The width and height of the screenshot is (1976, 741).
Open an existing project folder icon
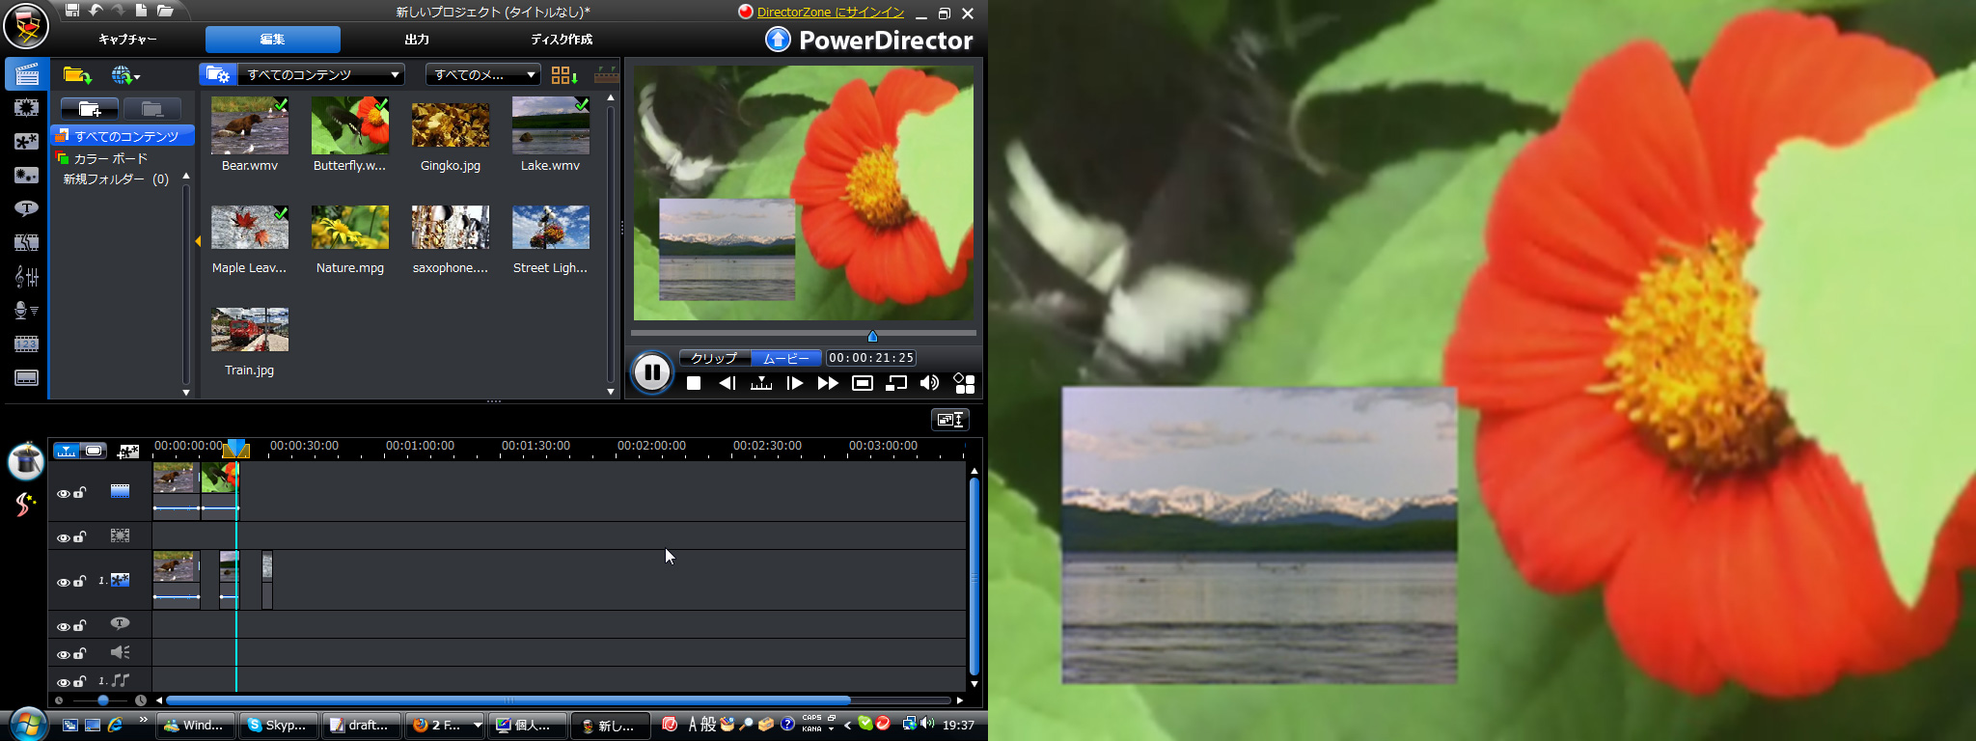coord(165,11)
